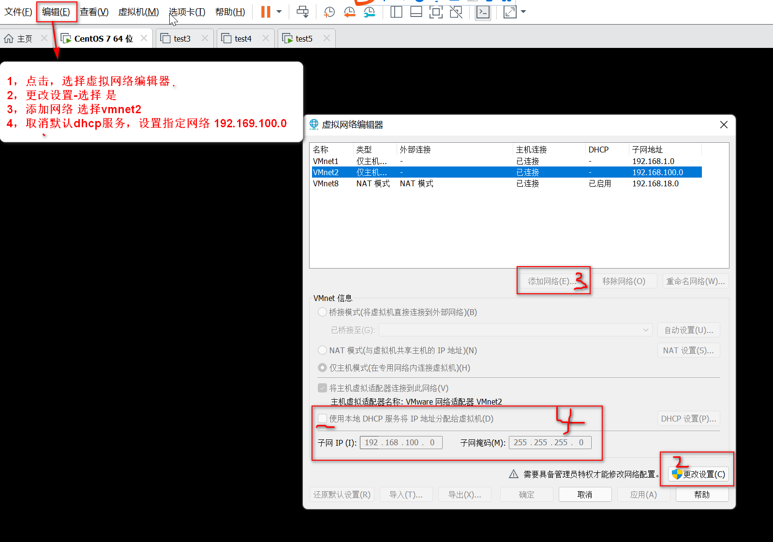Click the 外部连接 column header

point(455,150)
